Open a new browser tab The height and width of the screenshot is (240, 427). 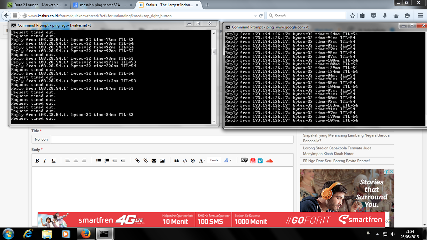pos(207,5)
